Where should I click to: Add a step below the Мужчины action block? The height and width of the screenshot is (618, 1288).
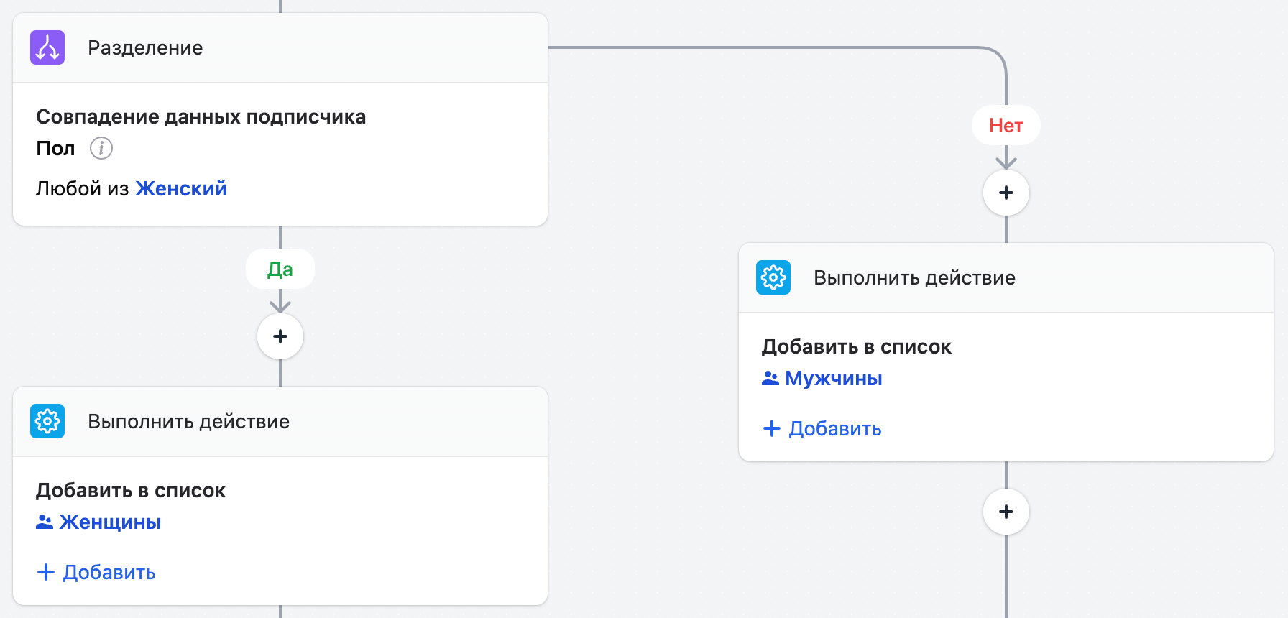(1006, 512)
